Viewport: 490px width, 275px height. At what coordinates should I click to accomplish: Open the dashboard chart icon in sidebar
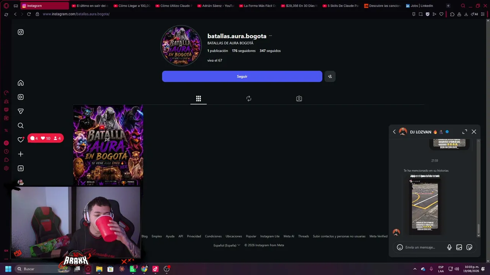tap(21, 168)
